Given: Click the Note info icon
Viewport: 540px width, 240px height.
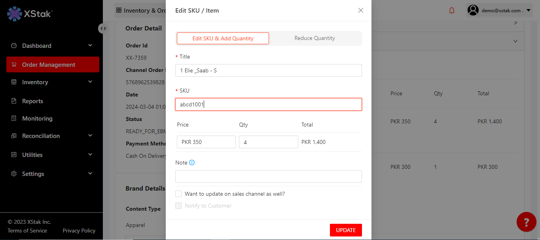Looking at the screenshot, I should [192, 163].
